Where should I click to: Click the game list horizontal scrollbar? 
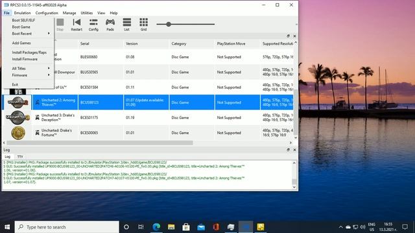tap(100, 142)
